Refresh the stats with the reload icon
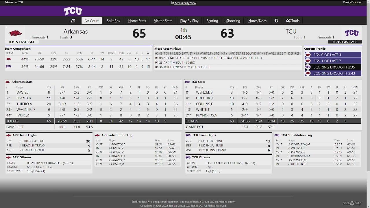370x208 pixels. pyautogui.click(x=73, y=21)
